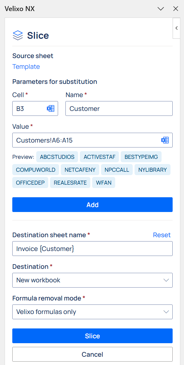Click the Cancel button
The width and height of the screenshot is (184, 365).
[x=92, y=354]
